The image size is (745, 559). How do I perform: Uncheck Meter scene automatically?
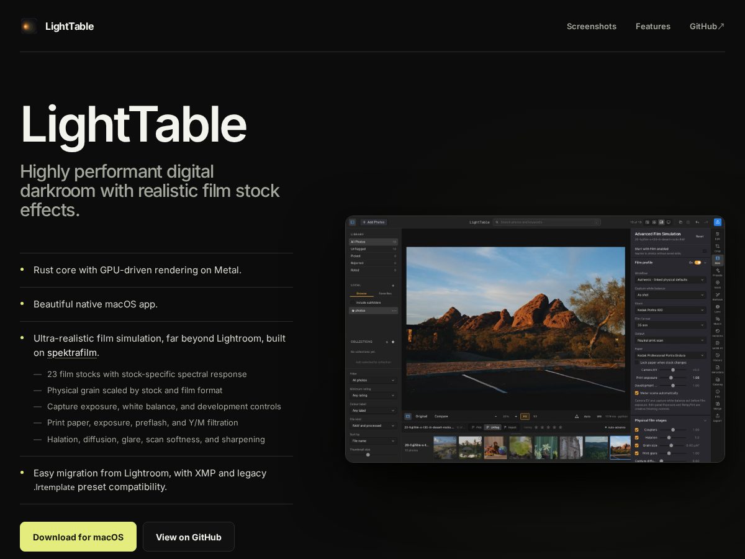(636, 393)
